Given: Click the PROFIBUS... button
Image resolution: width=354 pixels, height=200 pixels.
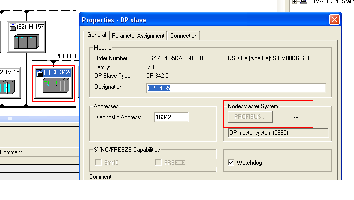Looking at the screenshot, I should 250,117.
